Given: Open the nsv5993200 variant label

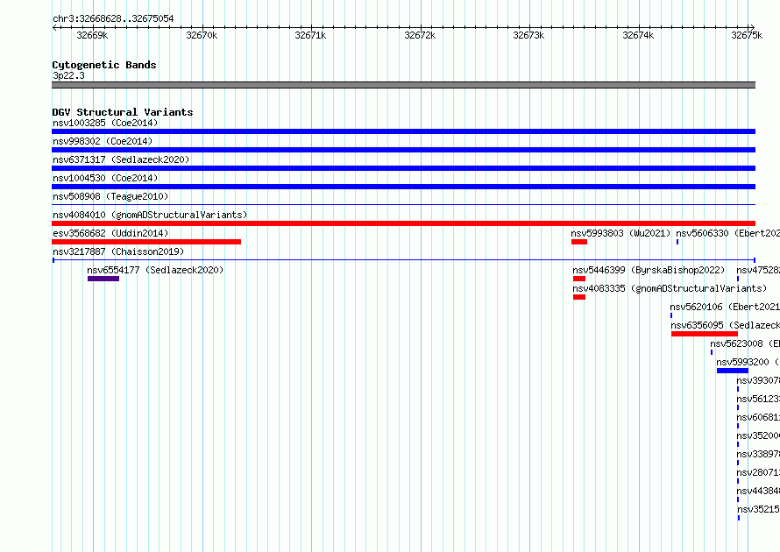Looking at the screenshot, I should tap(748, 362).
